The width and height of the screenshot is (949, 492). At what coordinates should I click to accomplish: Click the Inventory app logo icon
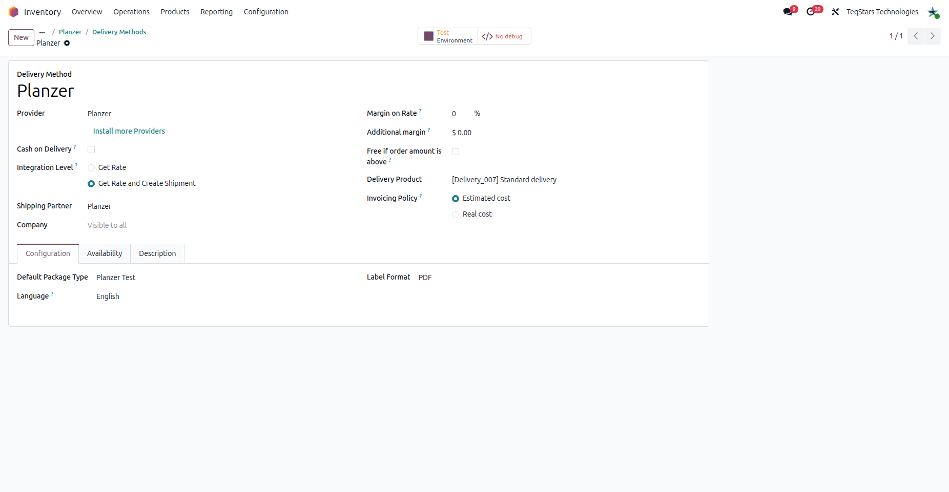point(13,12)
